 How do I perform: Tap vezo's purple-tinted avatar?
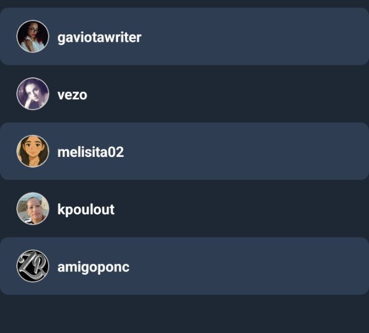33,94
